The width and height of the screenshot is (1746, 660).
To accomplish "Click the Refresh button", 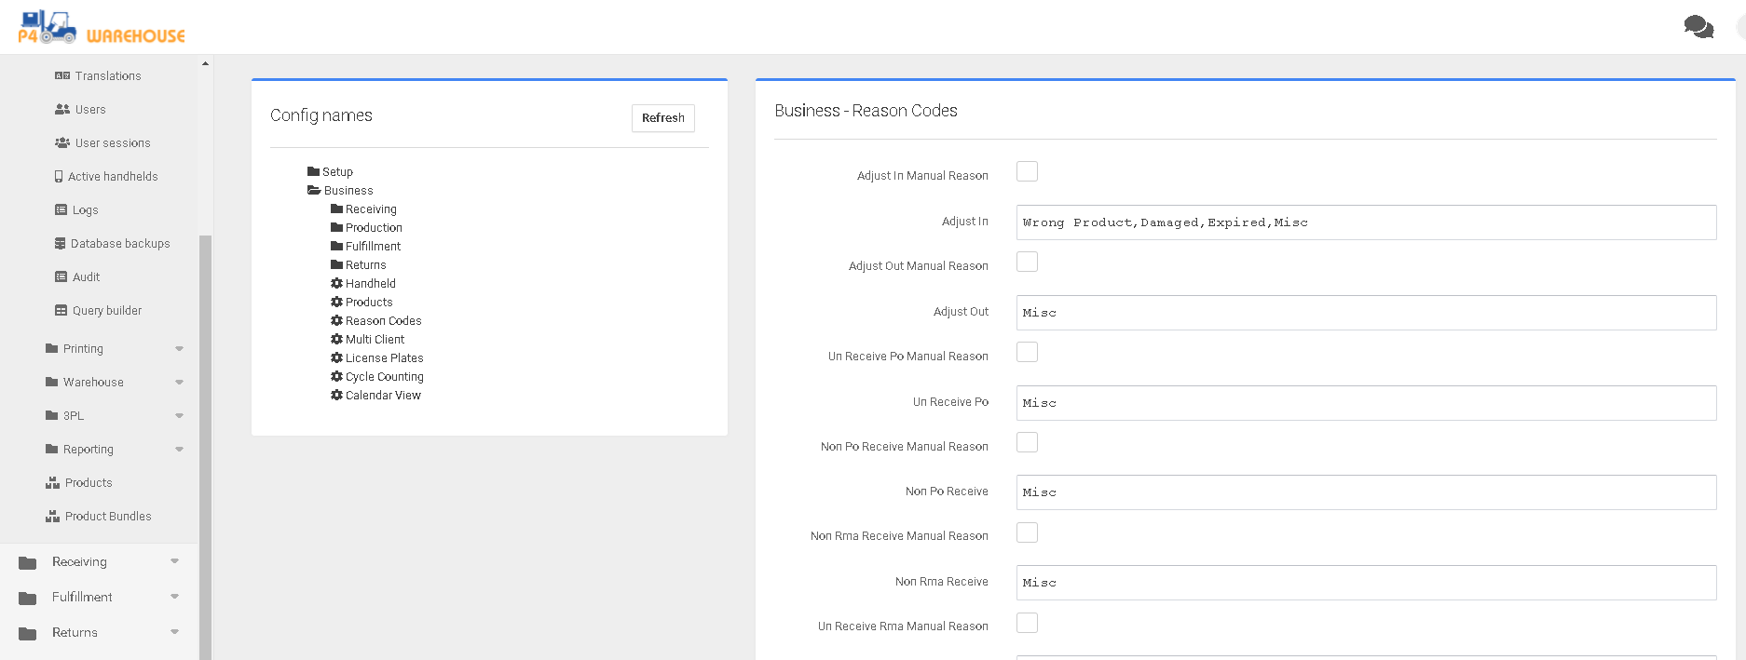I will click(662, 118).
